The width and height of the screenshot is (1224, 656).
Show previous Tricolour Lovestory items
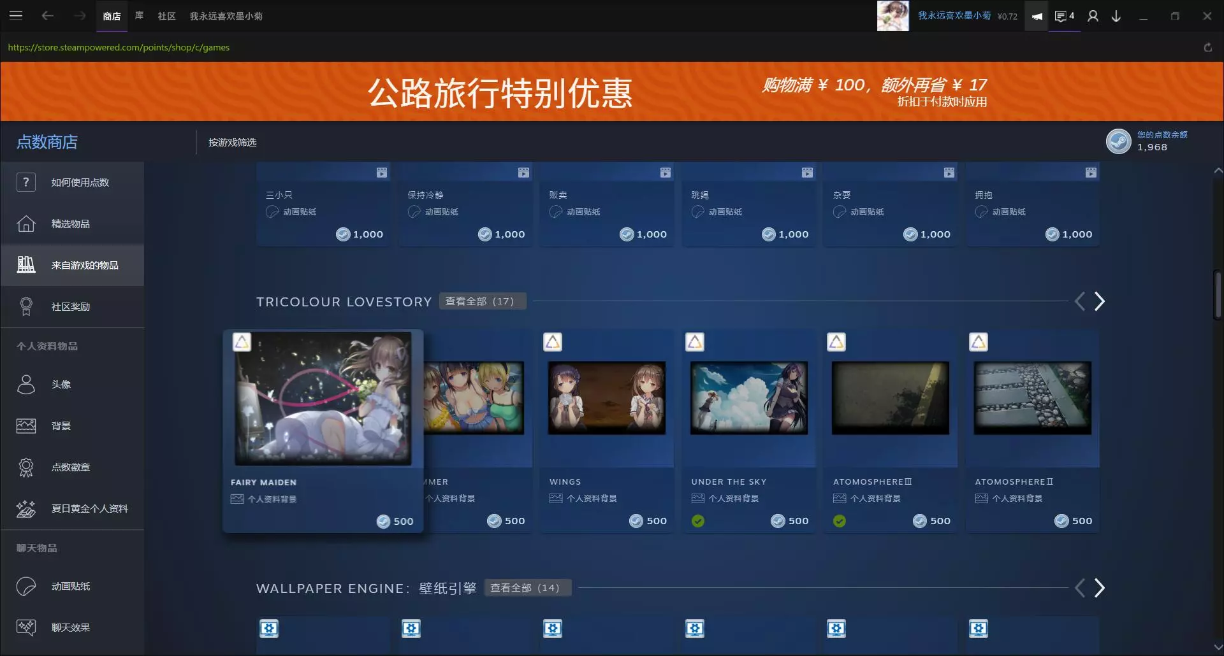[1079, 301]
